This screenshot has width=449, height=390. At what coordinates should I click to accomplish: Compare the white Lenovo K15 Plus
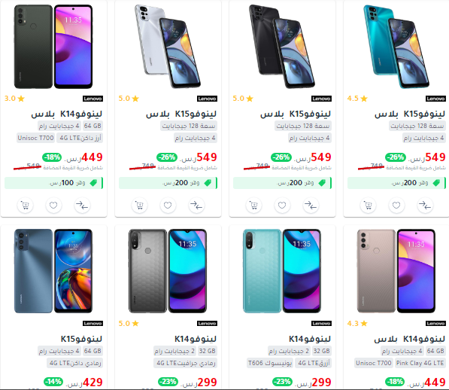pos(196,206)
